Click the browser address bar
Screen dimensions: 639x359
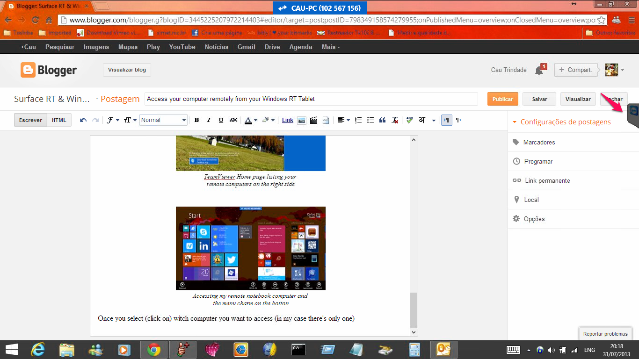point(332,20)
